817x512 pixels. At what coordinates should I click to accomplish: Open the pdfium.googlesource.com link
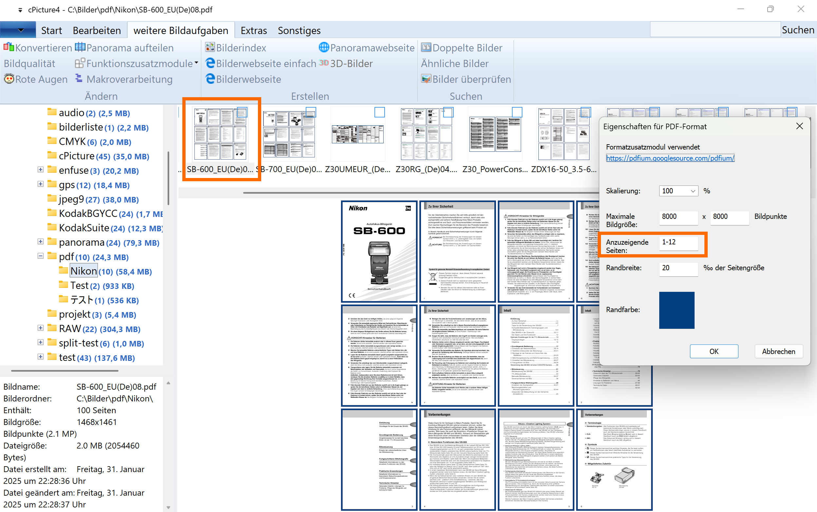click(670, 158)
